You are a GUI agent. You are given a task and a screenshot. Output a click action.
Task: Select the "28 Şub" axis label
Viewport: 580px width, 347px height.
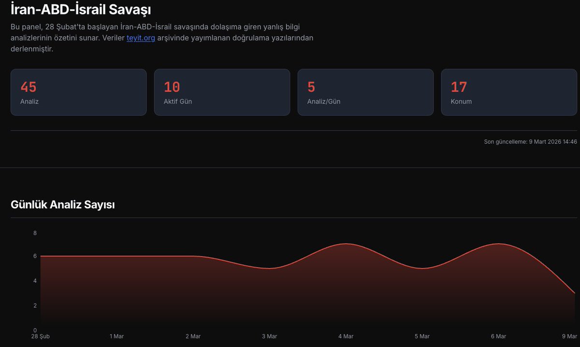click(41, 336)
